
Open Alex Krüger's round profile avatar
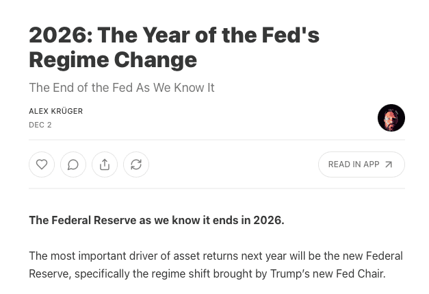click(x=391, y=118)
